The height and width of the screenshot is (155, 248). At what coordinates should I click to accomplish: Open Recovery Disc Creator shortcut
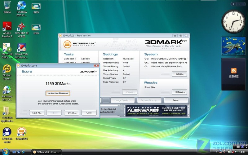7,93
